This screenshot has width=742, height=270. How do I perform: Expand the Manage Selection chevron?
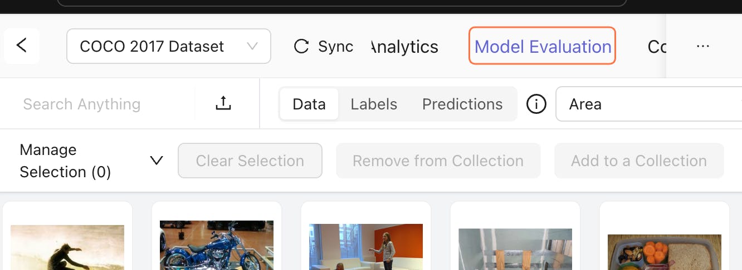pos(157,161)
